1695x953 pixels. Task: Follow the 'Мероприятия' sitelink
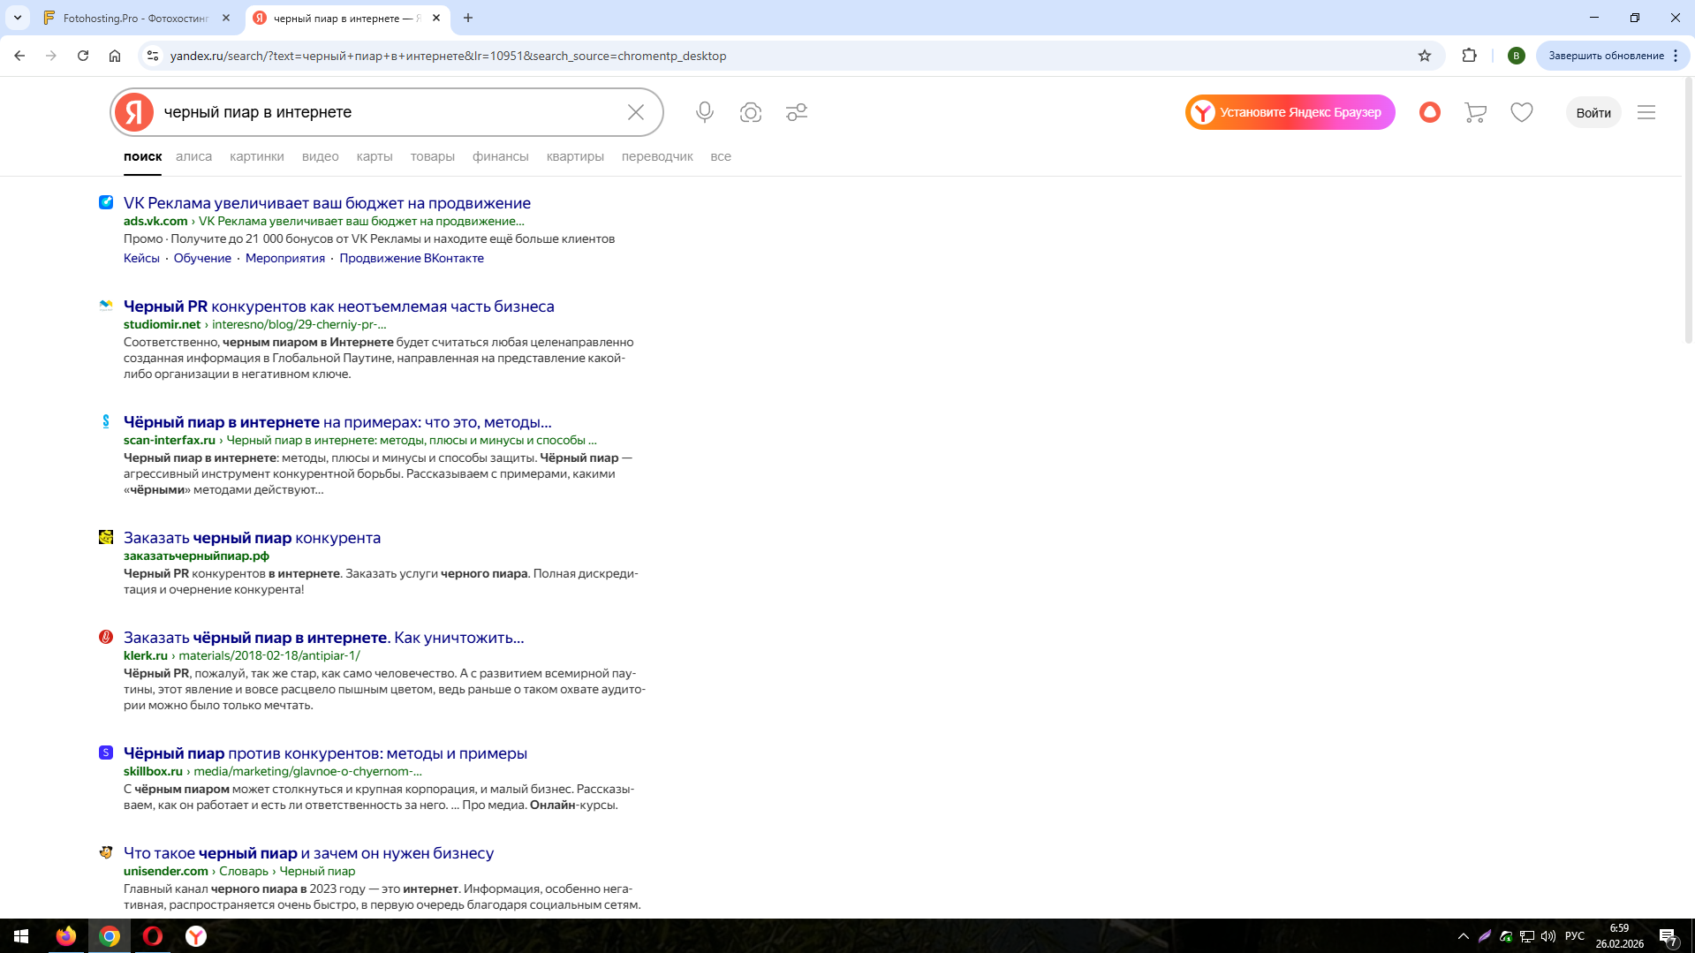(285, 258)
